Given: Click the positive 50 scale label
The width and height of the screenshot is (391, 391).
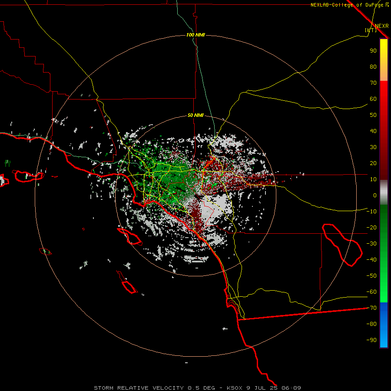Looking at the screenshot, I should coord(373,115).
